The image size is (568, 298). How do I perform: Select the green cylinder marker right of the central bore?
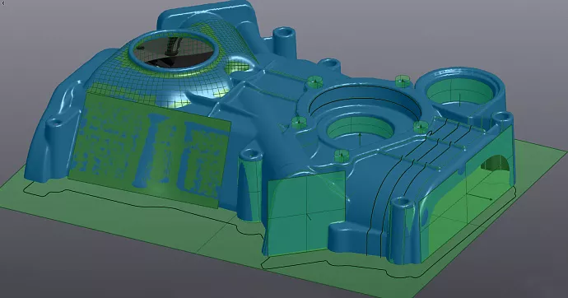420,128
